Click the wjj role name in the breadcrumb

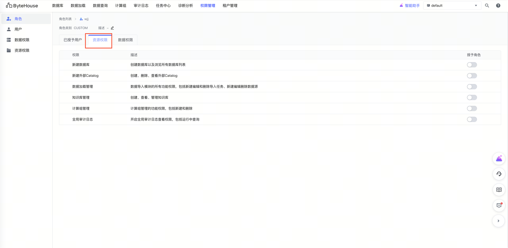click(86, 19)
